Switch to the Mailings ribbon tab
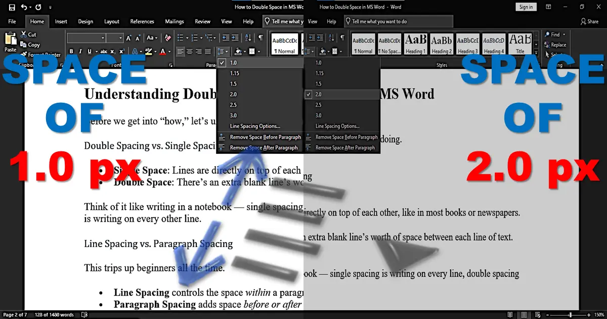The height and width of the screenshot is (319, 607). coord(174,21)
